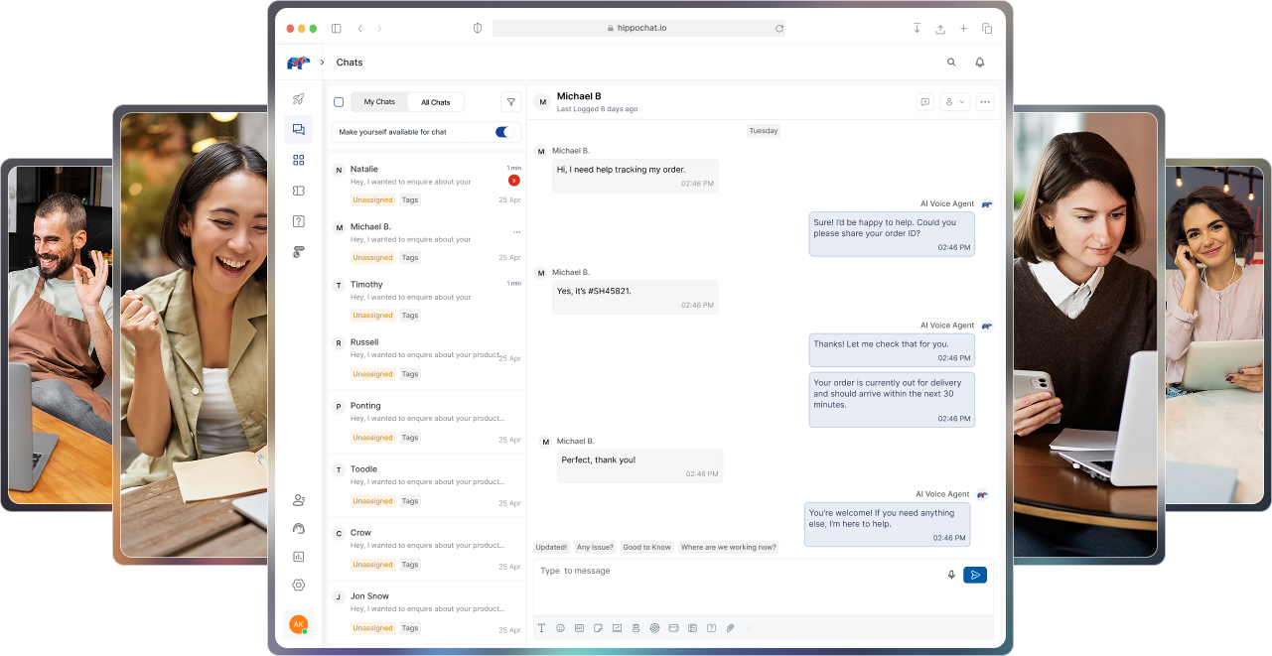This screenshot has height=656, width=1272.
Task: Click the microphone voice input icon
Action: point(951,575)
